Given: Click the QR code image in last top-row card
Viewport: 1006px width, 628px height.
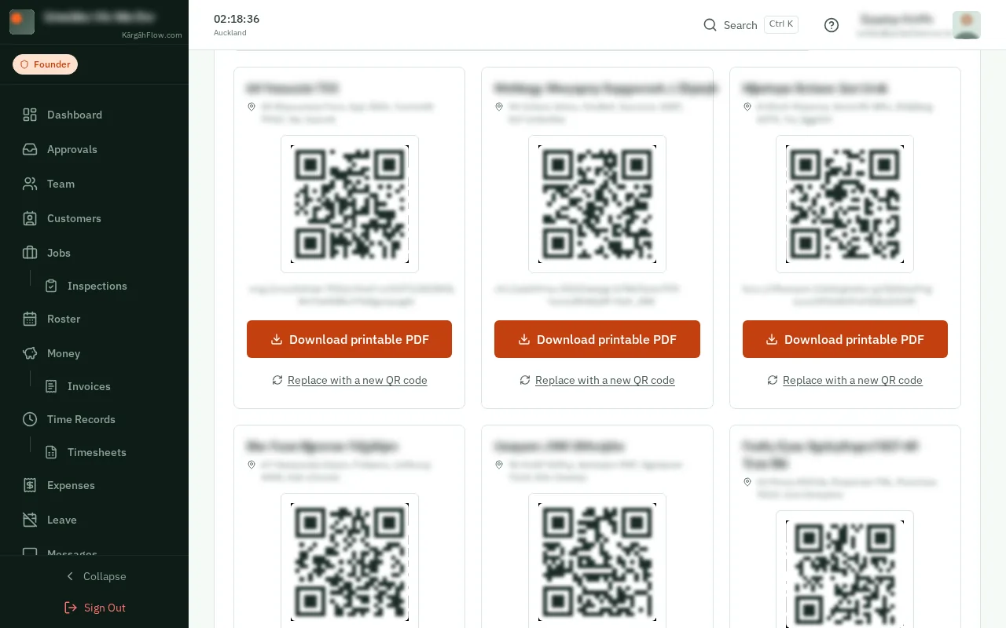Looking at the screenshot, I should [x=845, y=204].
